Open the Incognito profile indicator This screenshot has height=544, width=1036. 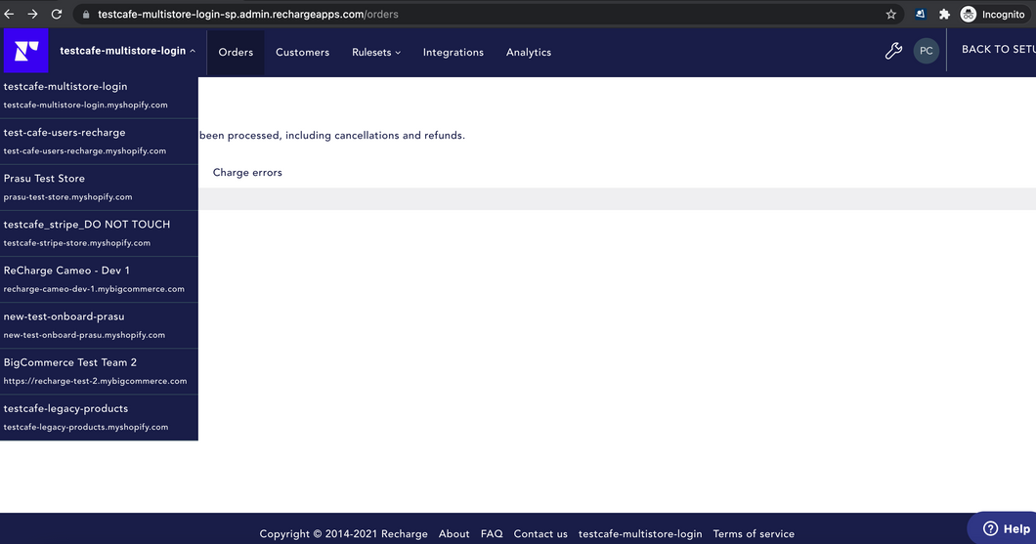coord(993,14)
